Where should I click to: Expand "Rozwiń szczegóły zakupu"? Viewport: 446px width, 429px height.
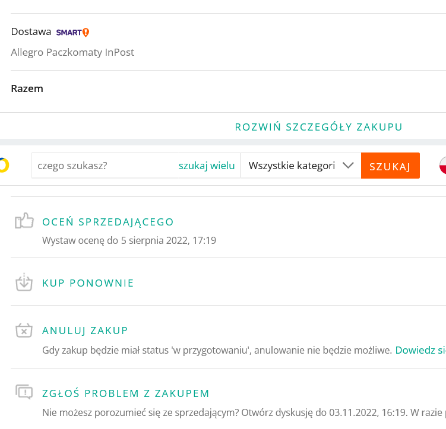point(319,127)
